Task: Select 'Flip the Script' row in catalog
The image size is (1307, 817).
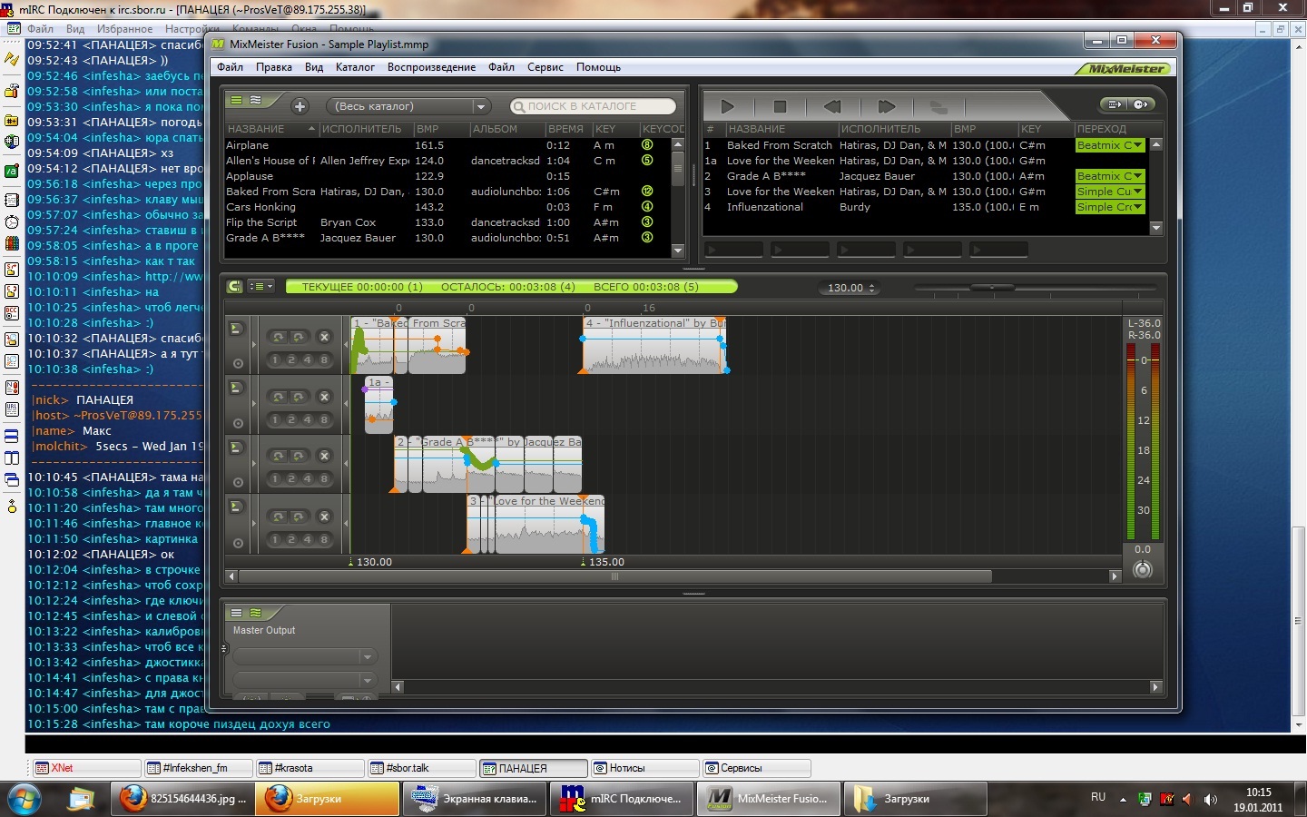Action: pyautogui.click(x=449, y=222)
